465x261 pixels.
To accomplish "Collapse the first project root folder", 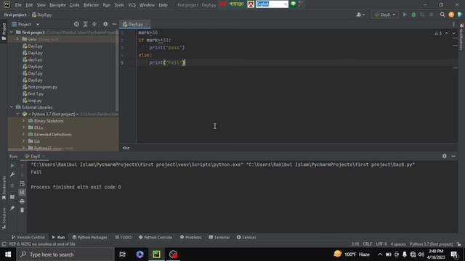I will [x=12, y=32].
